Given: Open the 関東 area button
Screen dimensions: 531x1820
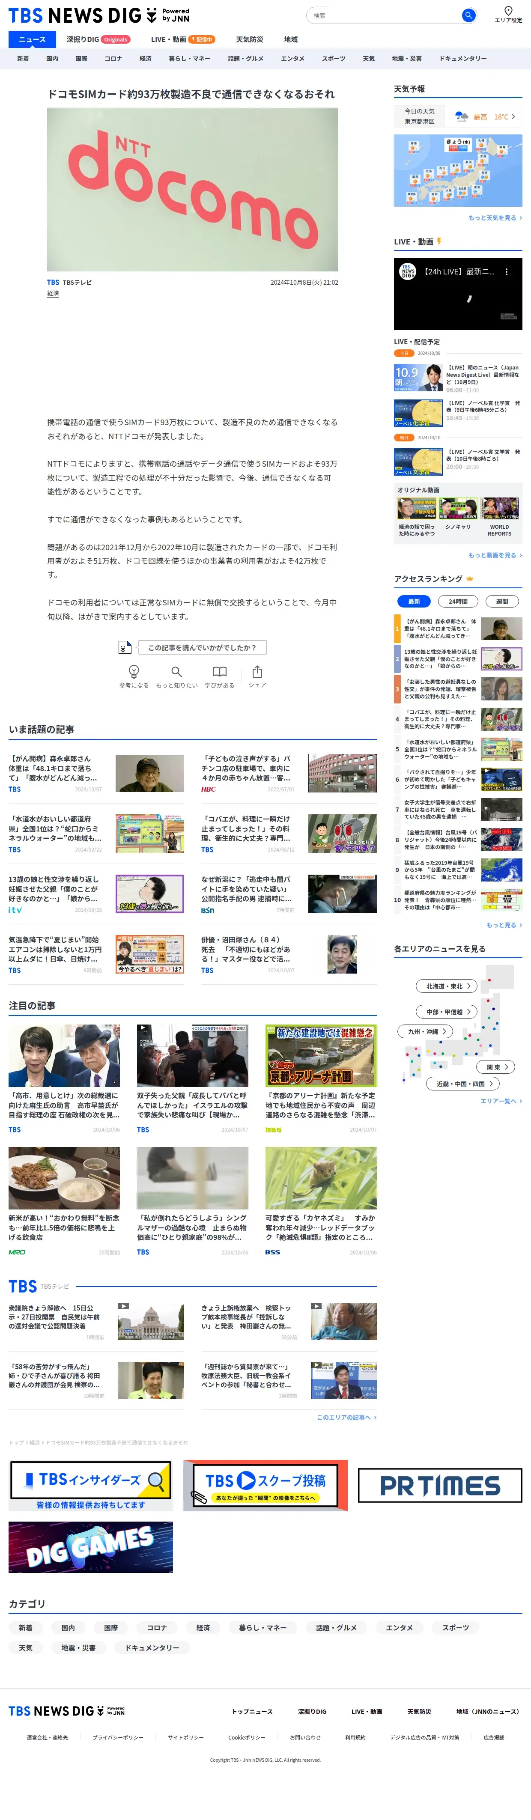Looking at the screenshot, I should pos(495,1067).
